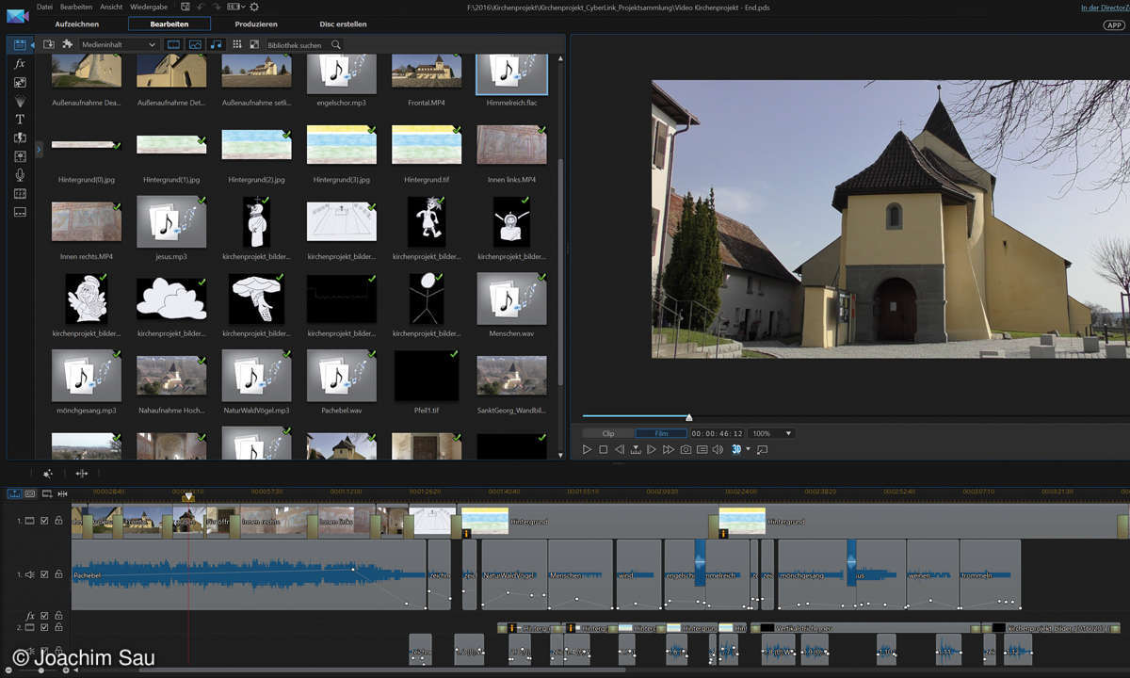
Task: Click the 3D mode icon under preview
Action: coord(736,450)
